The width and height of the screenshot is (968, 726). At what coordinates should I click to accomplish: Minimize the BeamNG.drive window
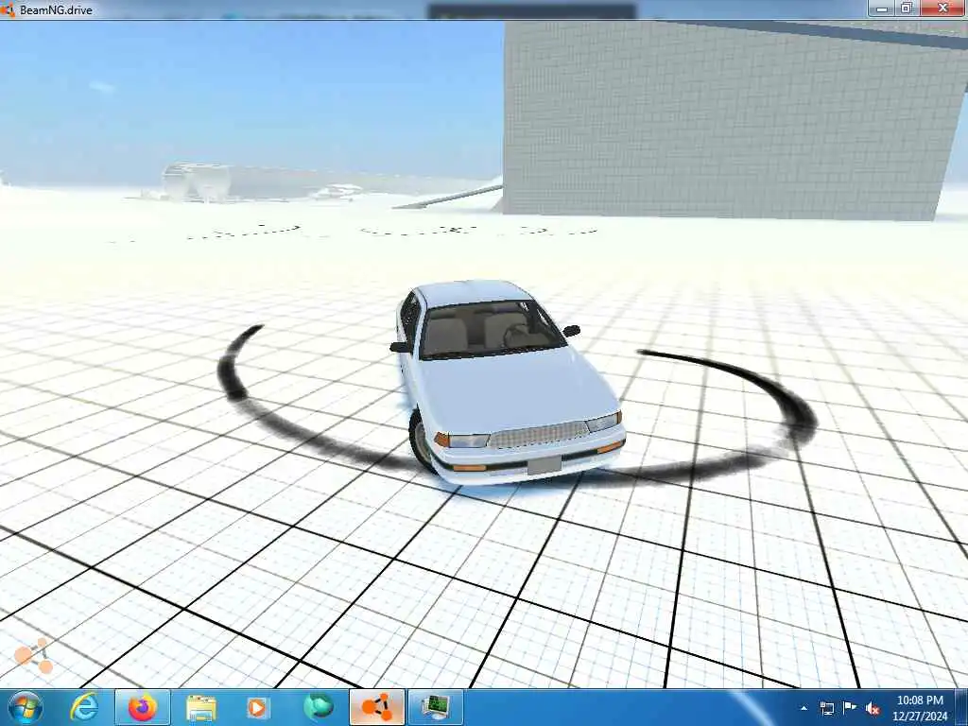882,9
